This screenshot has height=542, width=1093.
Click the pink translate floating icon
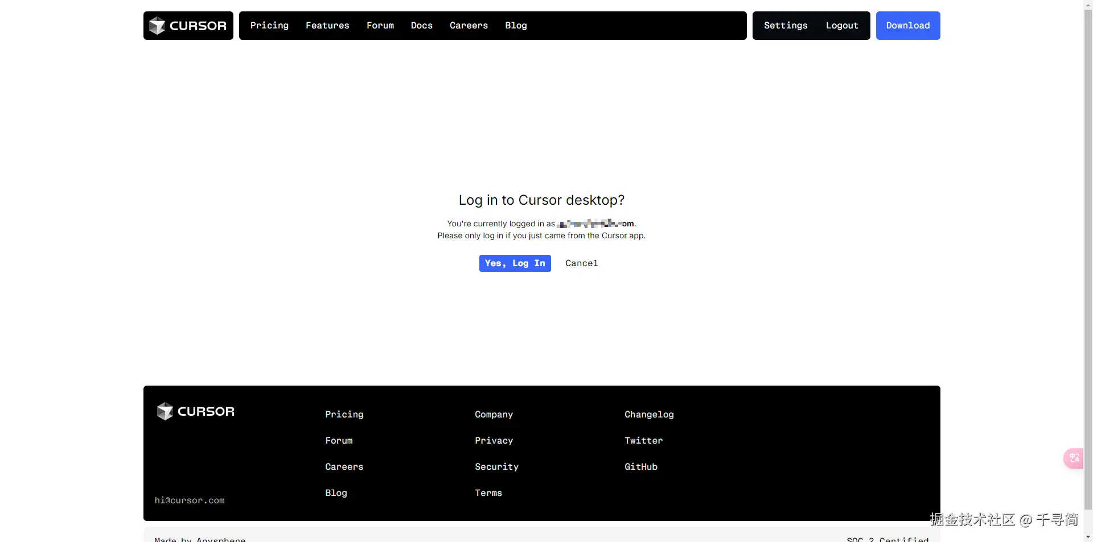pos(1074,458)
